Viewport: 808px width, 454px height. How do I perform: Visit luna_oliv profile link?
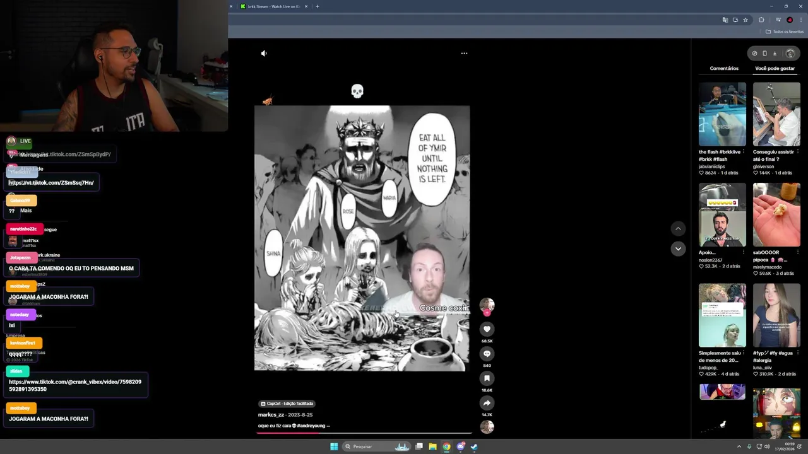pos(763,367)
